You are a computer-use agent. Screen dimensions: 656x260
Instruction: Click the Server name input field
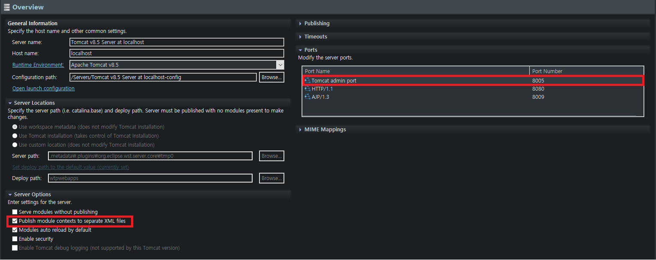pos(177,42)
